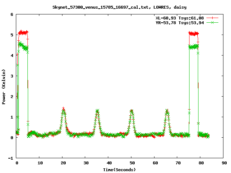
Task: Click the first red calibration plateau at left
Action: point(23,32)
